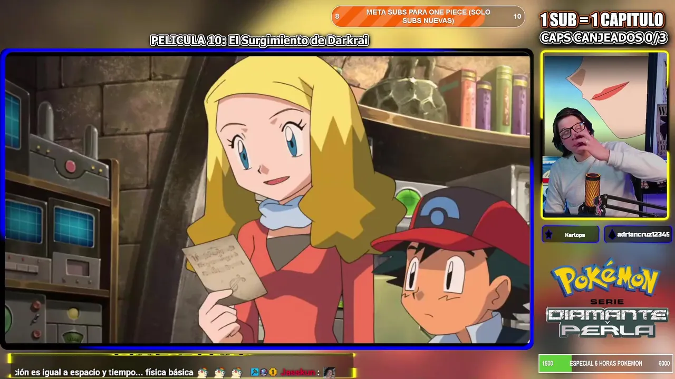Viewport: 675px width, 379px height.
Task: Click the gold number-one badge in chat ticker
Action: 273,372
